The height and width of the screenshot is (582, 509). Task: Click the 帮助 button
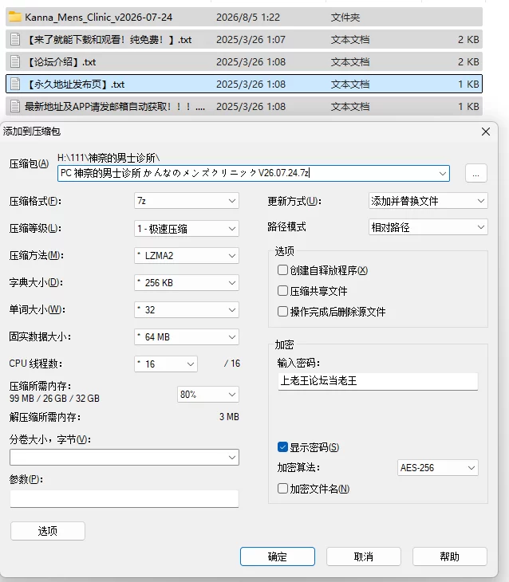(450, 556)
